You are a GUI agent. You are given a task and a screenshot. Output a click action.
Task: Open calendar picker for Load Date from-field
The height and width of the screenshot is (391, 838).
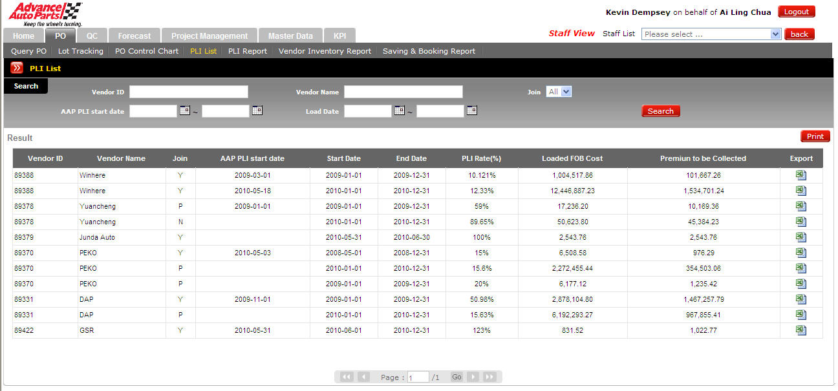pos(400,111)
